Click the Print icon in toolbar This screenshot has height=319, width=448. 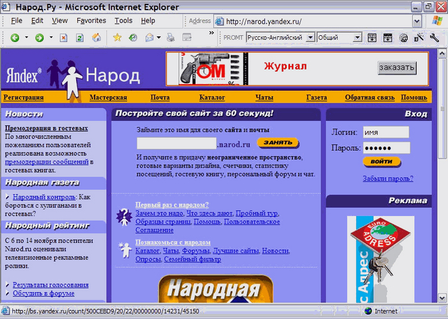(171, 37)
